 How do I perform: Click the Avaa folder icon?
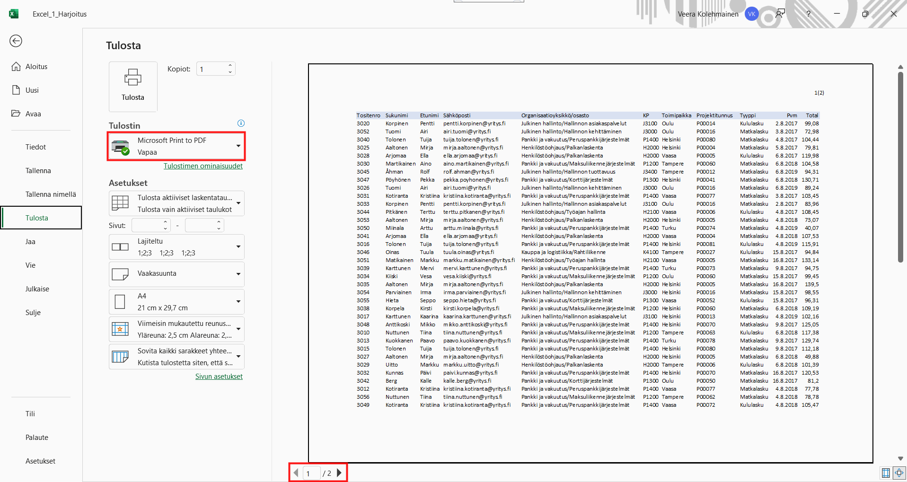click(x=16, y=114)
